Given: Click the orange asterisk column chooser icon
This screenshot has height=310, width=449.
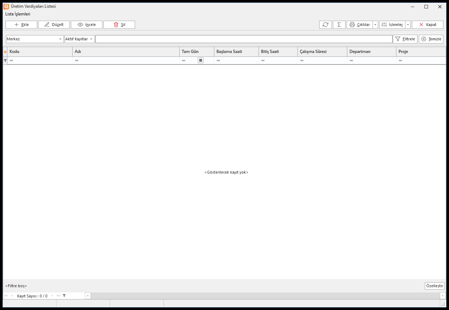Looking at the screenshot, I should tap(5, 52).
